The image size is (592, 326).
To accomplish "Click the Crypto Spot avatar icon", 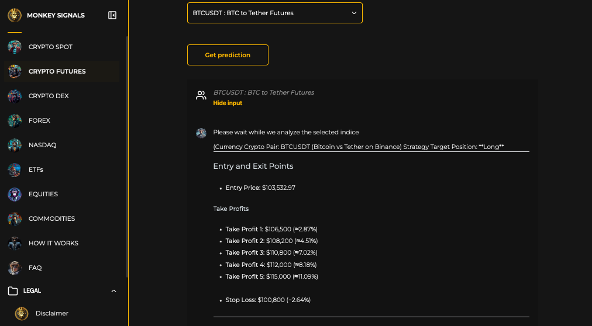I will click(x=15, y=47).
